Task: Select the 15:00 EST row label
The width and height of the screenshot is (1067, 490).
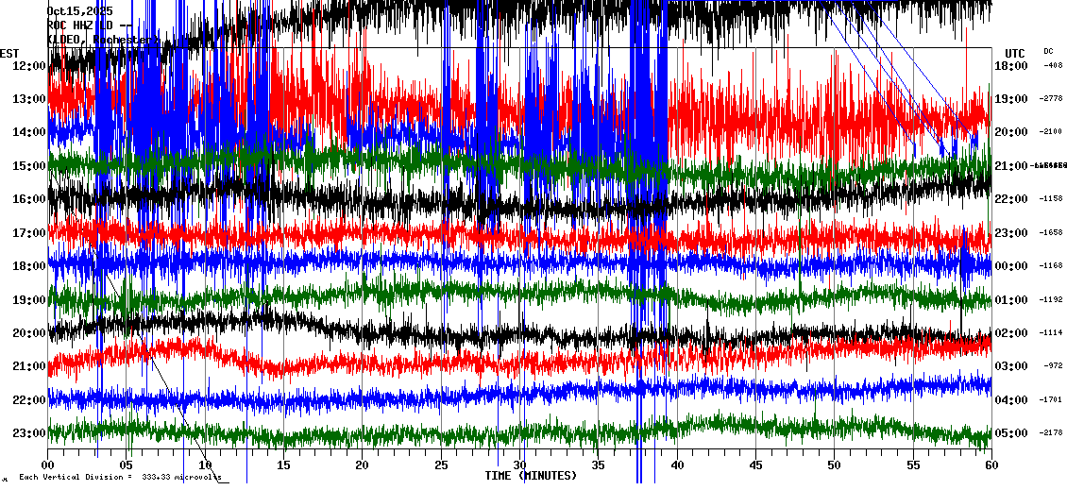Action: (30, 166)
